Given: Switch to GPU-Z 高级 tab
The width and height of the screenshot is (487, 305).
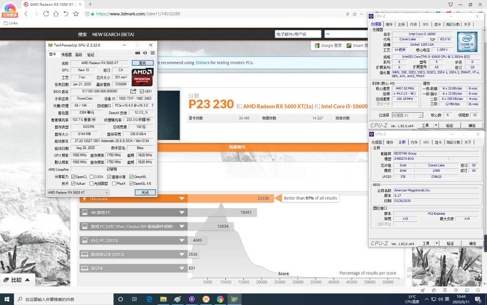Looking at the screenshot, I should [x=79, y=55].
